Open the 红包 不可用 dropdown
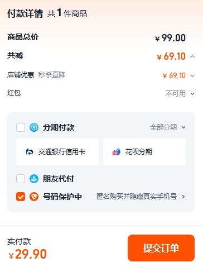Viewport: 203px width, 267px height. point(180,93)
